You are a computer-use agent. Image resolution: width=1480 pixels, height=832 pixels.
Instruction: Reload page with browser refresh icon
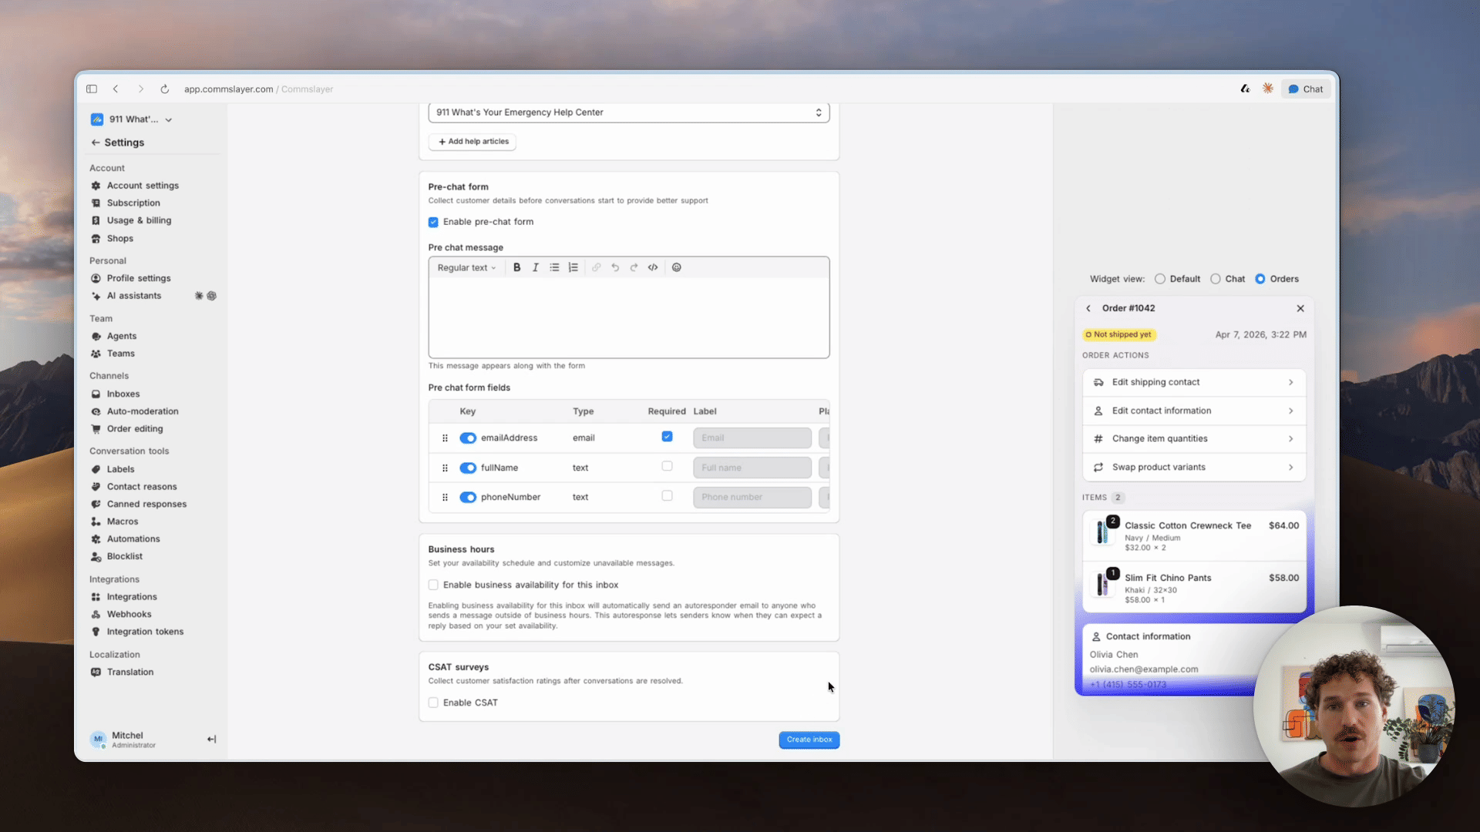(x=164, y=89)
